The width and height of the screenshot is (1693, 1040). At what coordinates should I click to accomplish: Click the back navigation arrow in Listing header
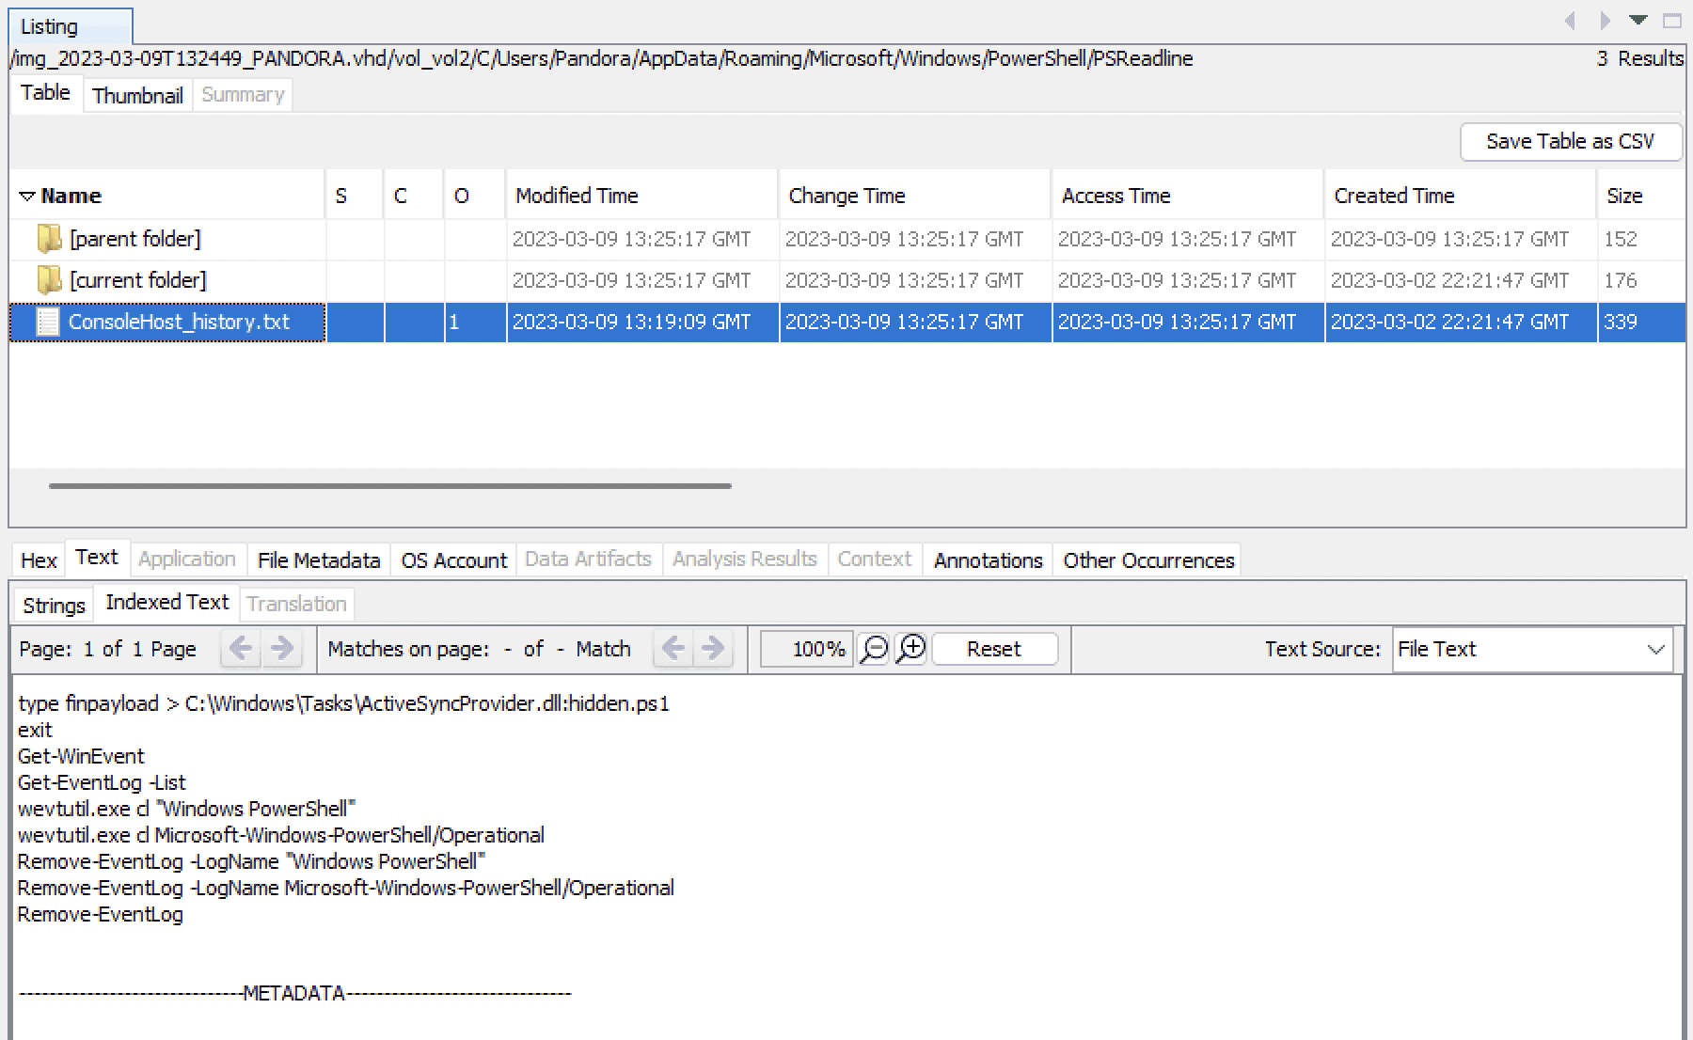(1570, 21)
